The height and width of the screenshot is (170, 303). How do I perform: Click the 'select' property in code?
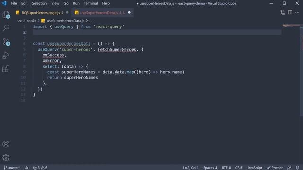49,67
